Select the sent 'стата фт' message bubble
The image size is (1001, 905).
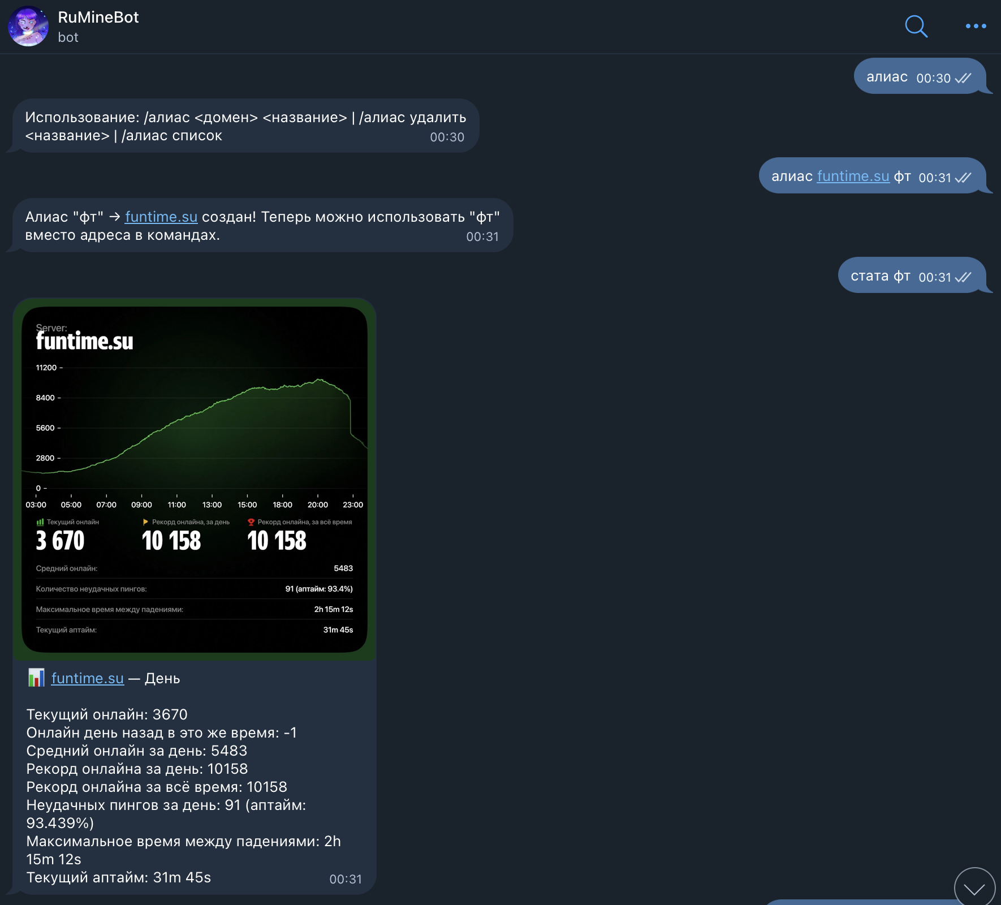(880, 276)
